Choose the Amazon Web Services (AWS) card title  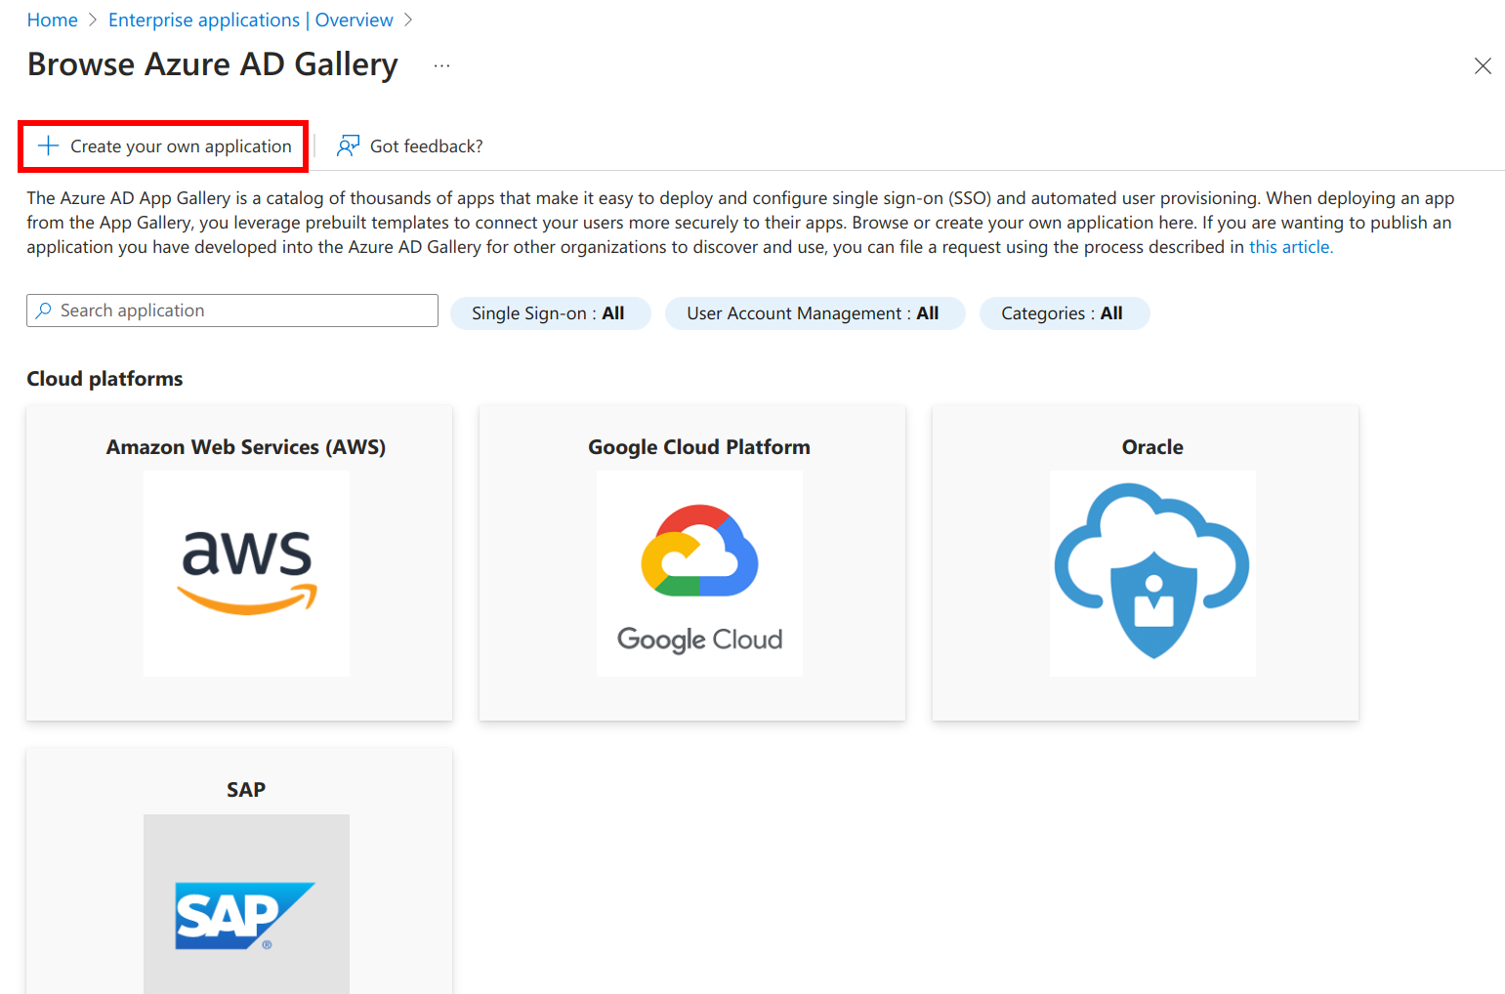tap(246, 447)
